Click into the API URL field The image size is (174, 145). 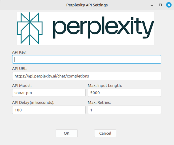(87, 76)
